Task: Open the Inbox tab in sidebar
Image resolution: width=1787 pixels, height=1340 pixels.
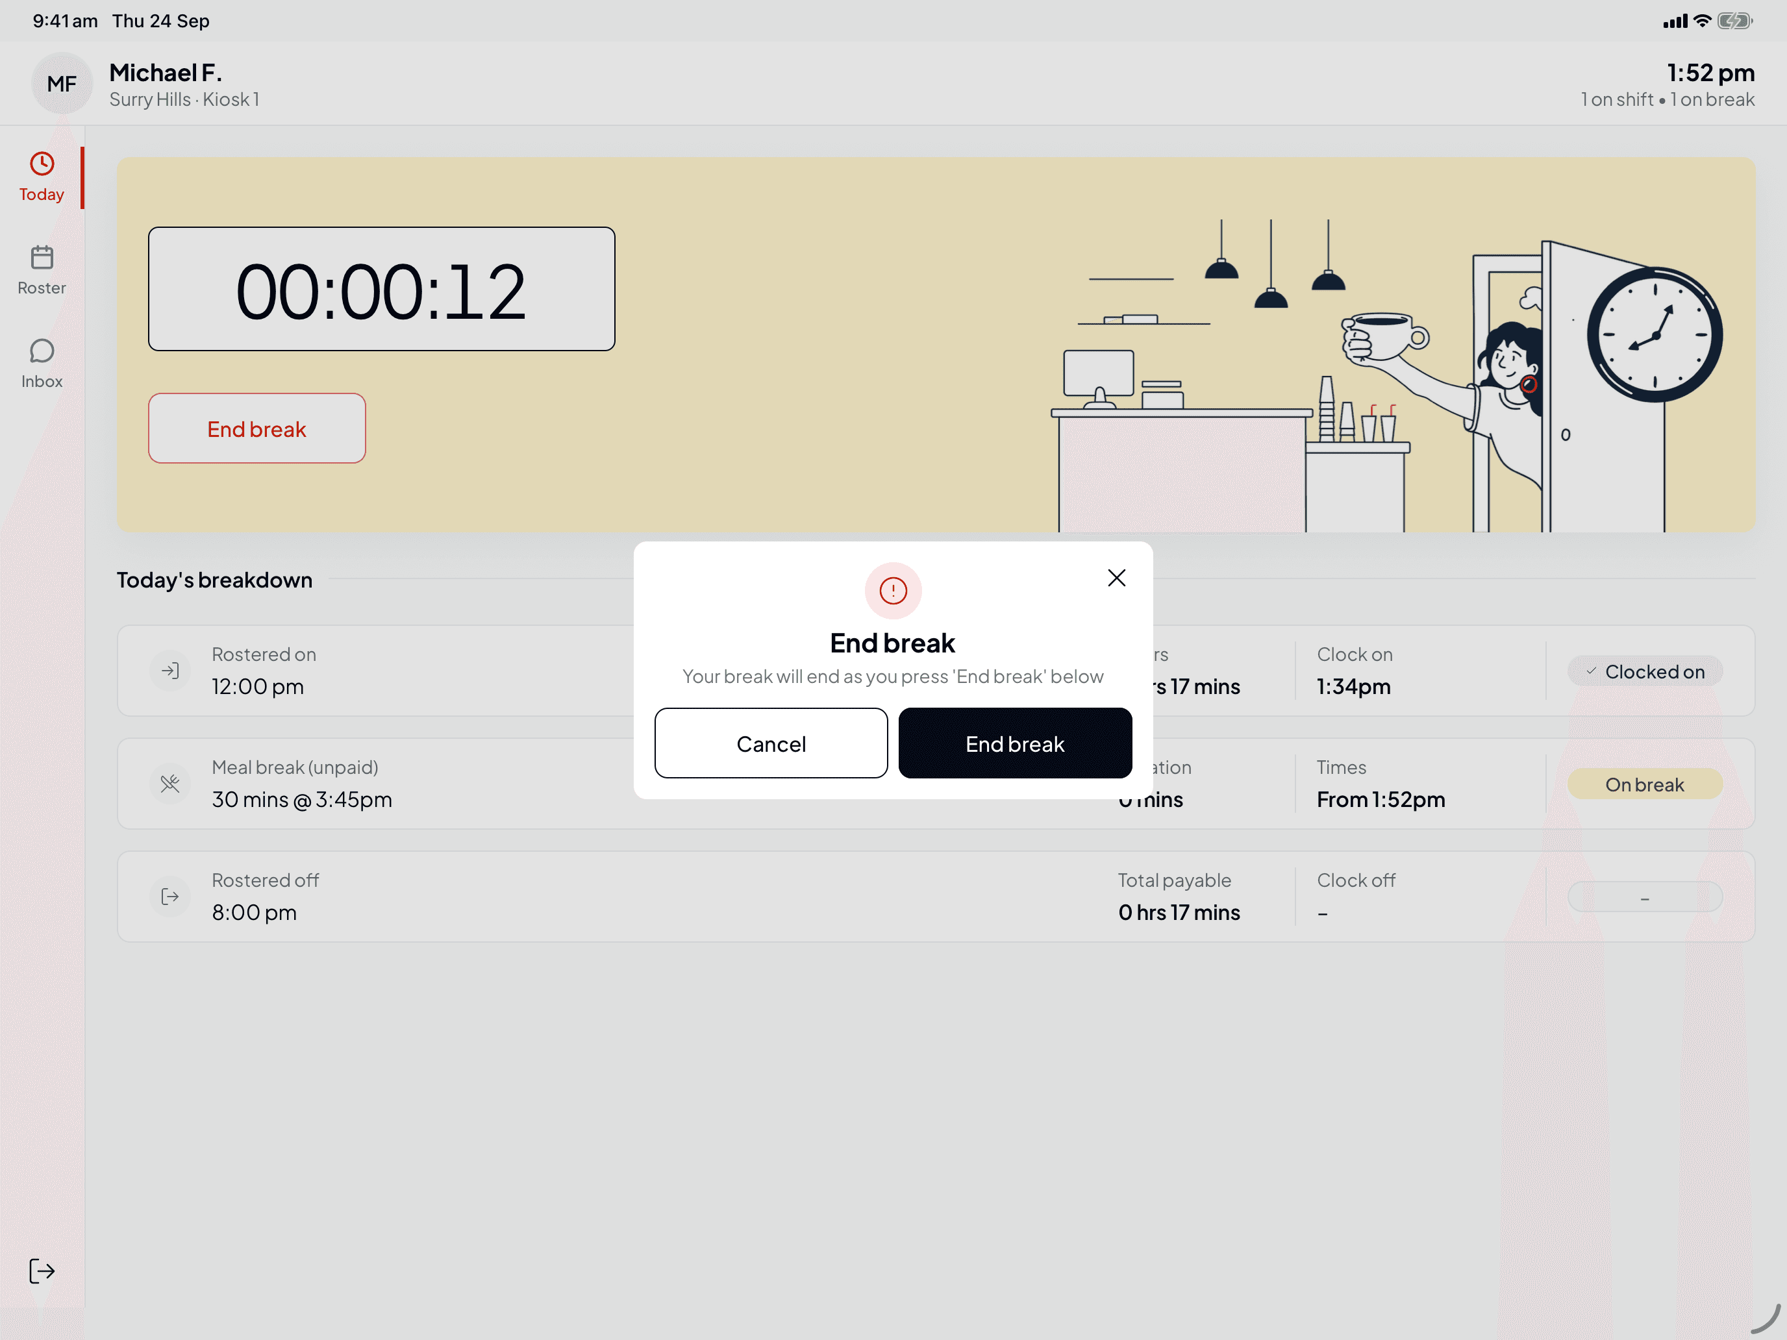Action: click(x=41, y=364)
